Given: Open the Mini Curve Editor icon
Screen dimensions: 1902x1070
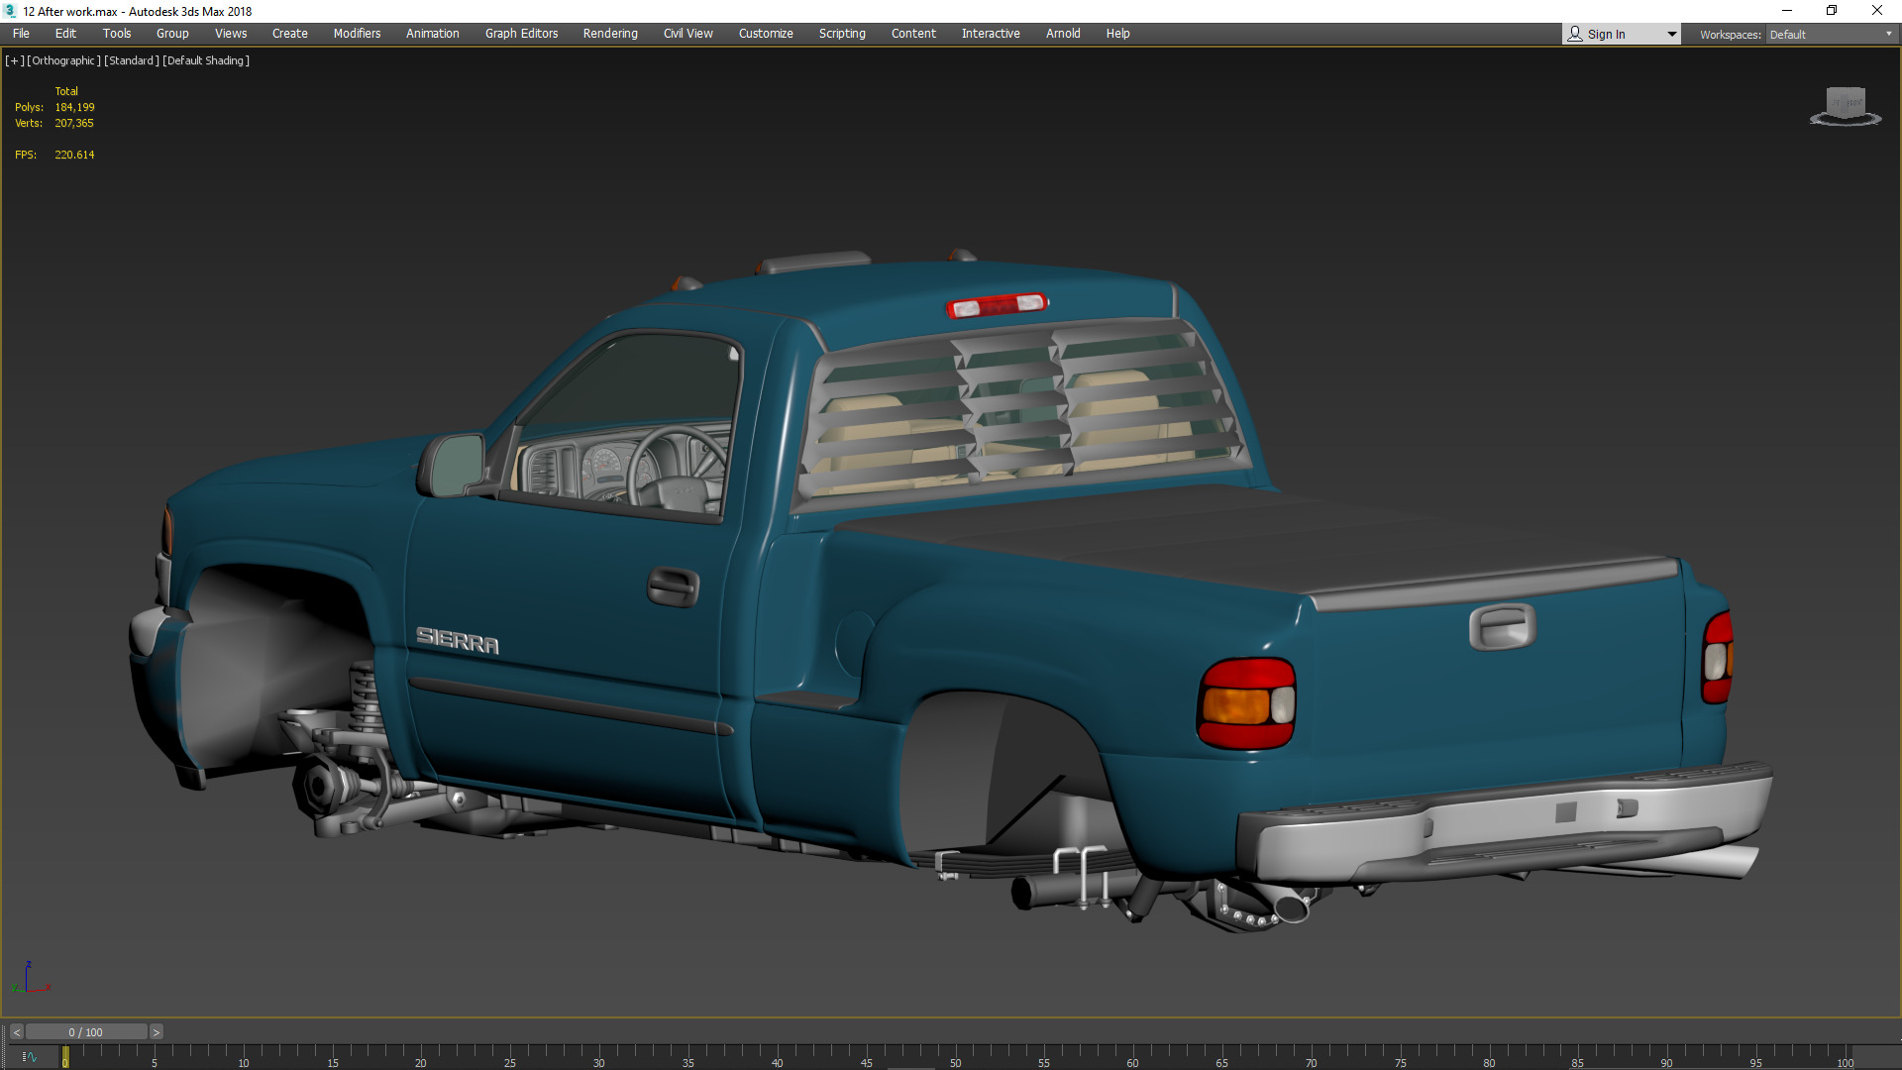Looking at the screenshot, I should pyautogui.click(x=29, y=1057).
